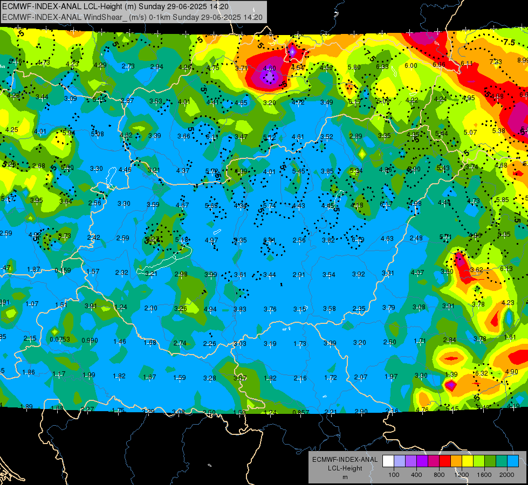Click the legend scale value '100'
The height and width of the screenshot is (485, 528).
pos(394,475)
